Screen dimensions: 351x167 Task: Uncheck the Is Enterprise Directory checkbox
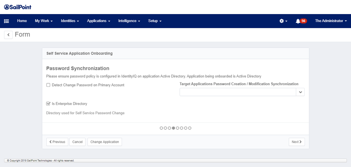pyautogui.click(x=48, y=104)
